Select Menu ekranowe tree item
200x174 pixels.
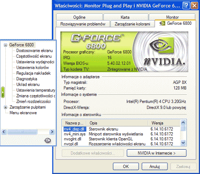tap(23, 113)
